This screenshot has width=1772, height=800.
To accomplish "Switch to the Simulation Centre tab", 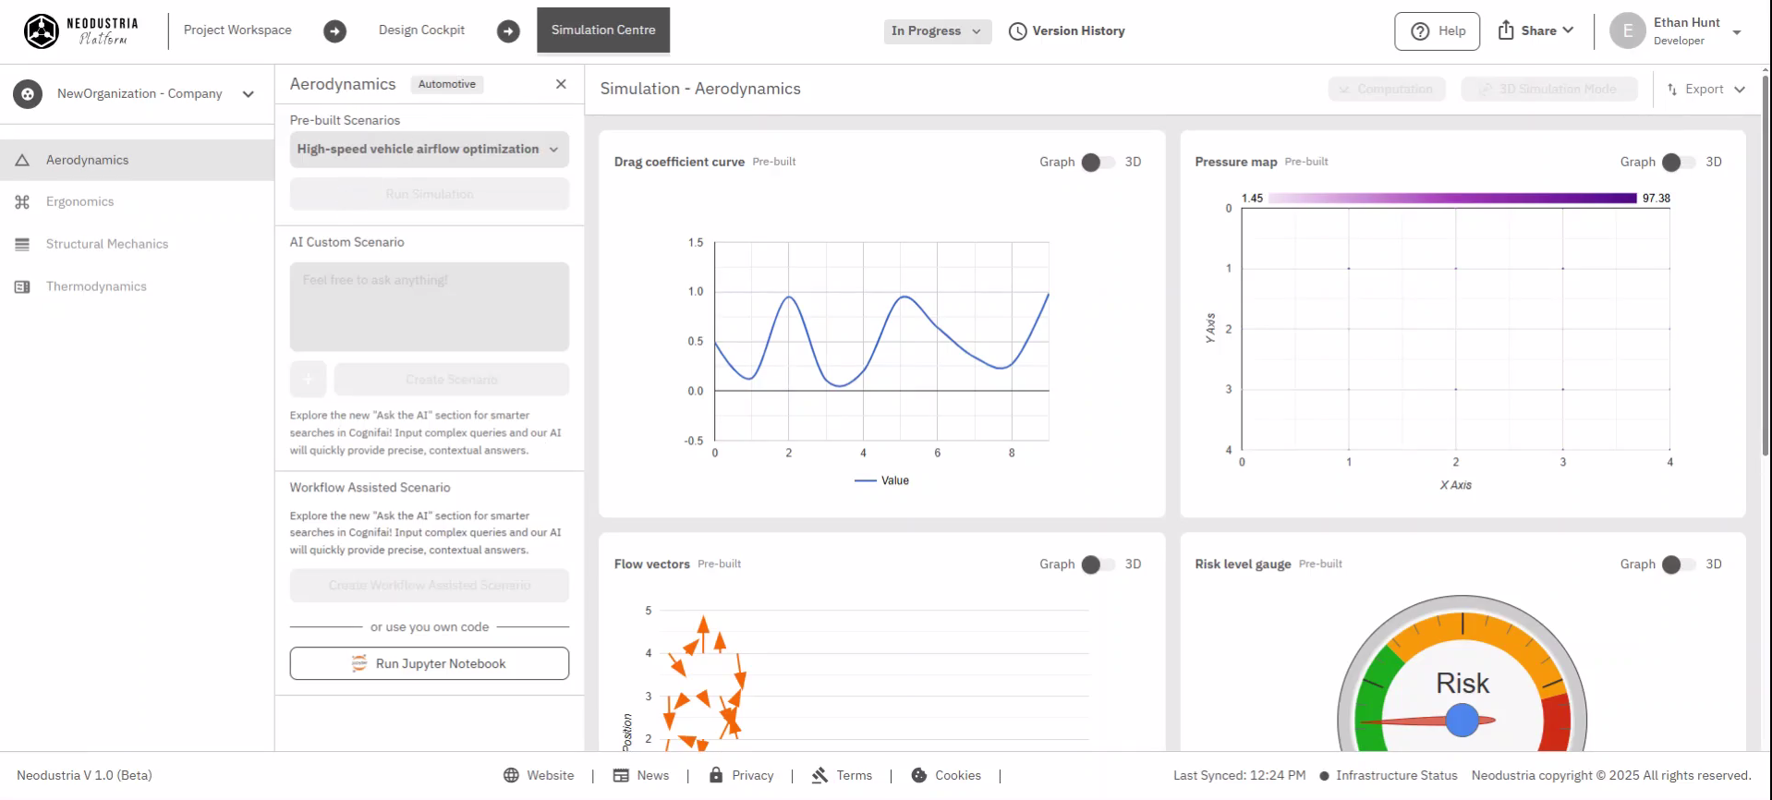I will click(x=603, y=30).
